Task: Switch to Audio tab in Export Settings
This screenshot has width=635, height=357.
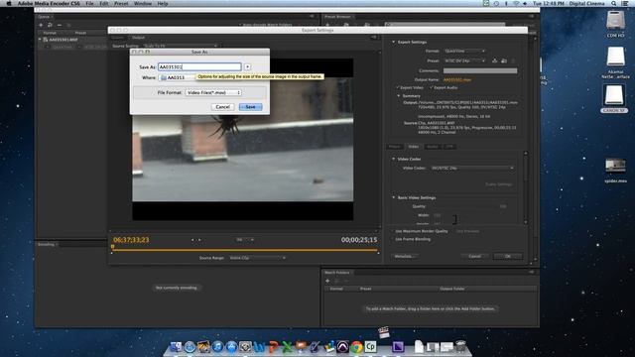Action: click(433, 147)
